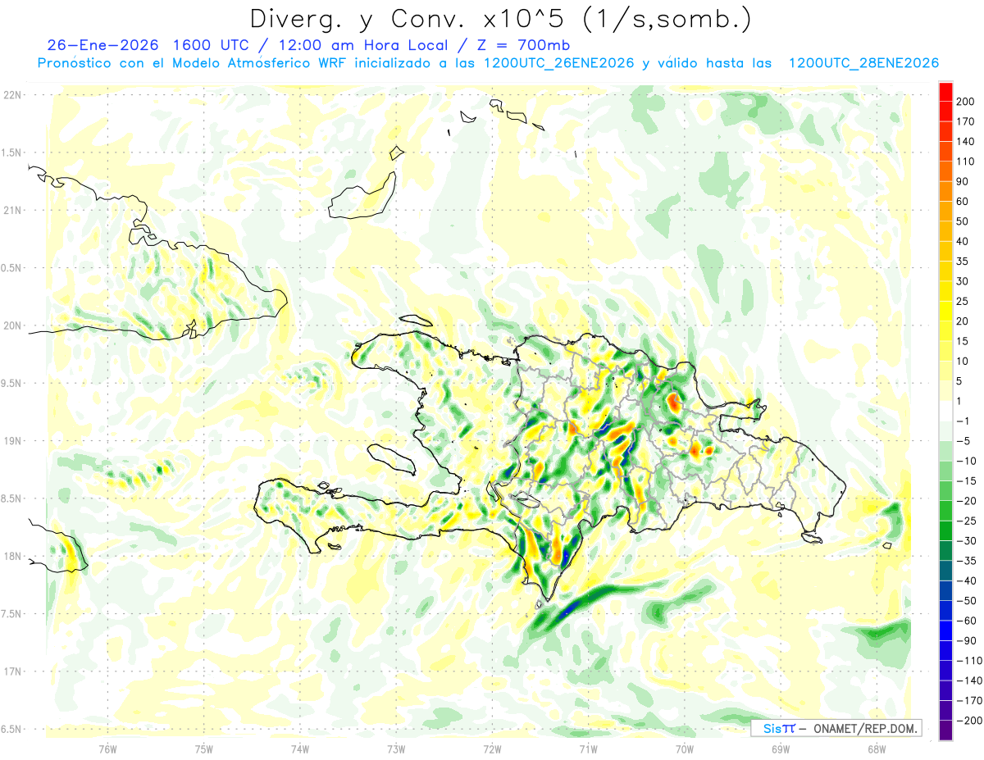Click the '1.5N' latitude label
984x760 pixels.
[x=11, y=152]
